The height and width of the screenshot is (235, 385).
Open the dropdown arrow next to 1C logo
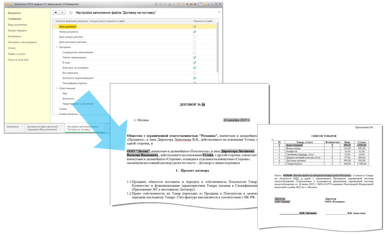pyautogui.click(x=10, y=4)
